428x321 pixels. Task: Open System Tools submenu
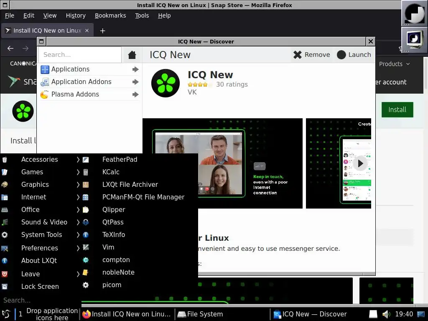point(41,235)
